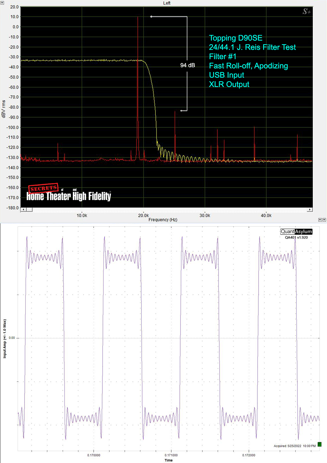Click the S+ icon on spectrum graph
Screen dimensions: 327x463
click(306, 11)
